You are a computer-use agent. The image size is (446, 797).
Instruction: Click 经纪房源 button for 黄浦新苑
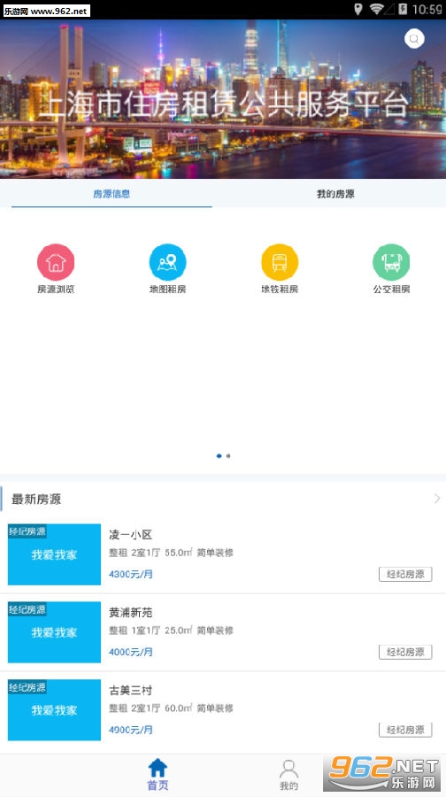pyautogui.click(x=405, y=652)
